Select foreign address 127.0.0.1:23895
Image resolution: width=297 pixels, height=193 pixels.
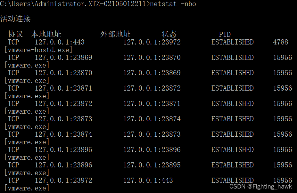click(x=152, y=165)
